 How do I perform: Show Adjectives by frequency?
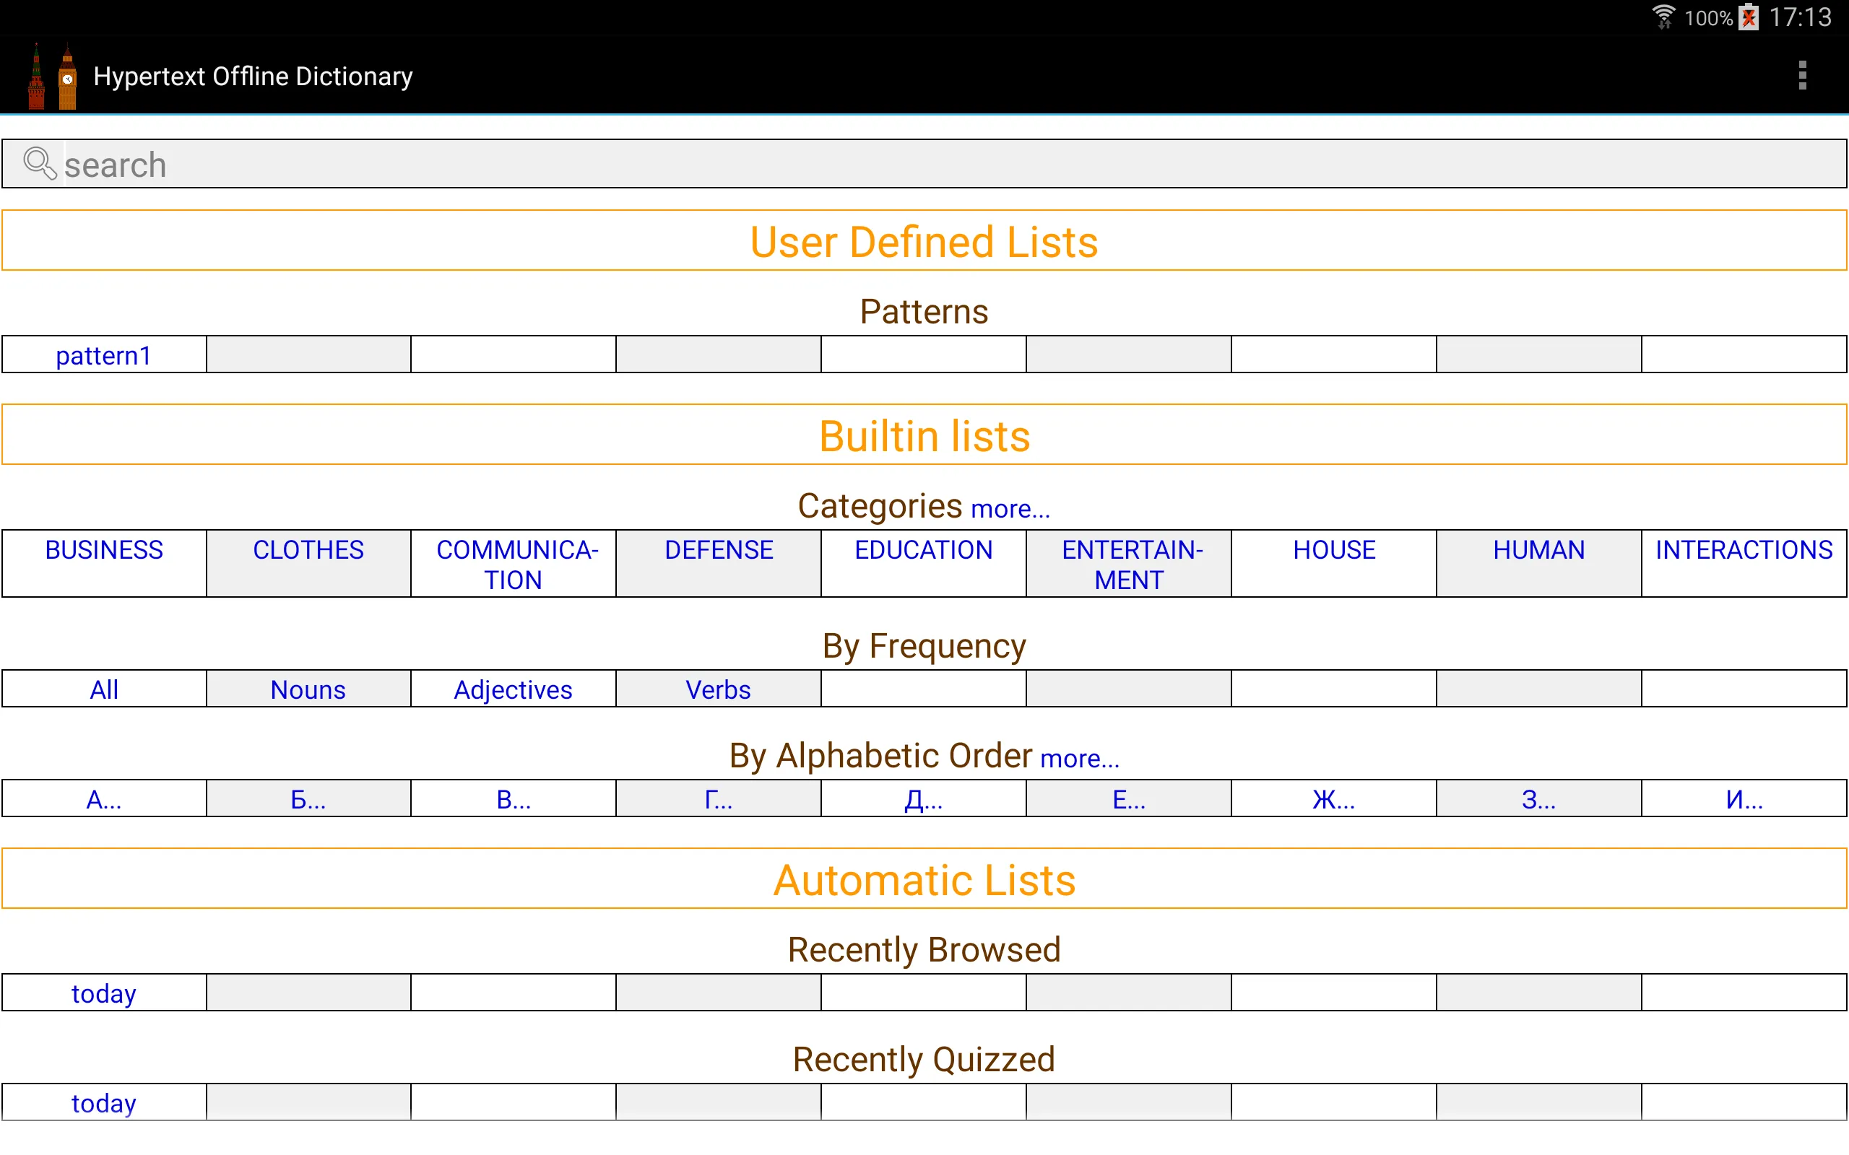[x=514, y=690]
